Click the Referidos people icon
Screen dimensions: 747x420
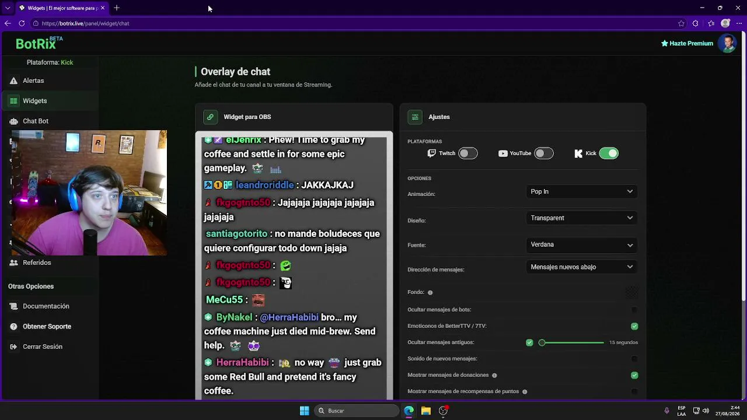[13, 262]
